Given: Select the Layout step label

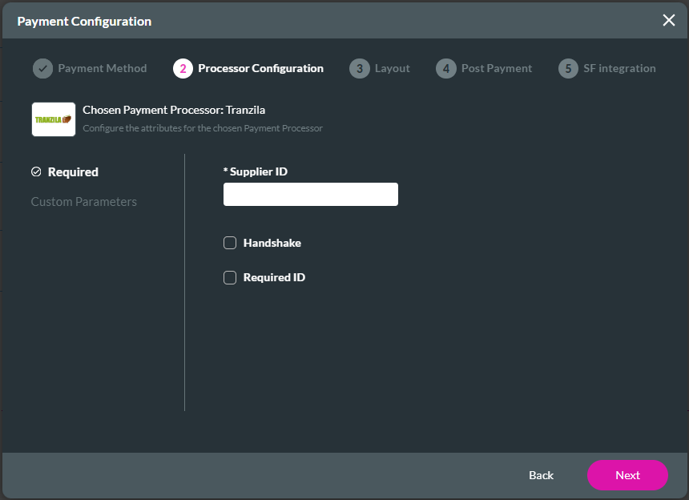Looking at the screenshot, I should pos(392,68).
